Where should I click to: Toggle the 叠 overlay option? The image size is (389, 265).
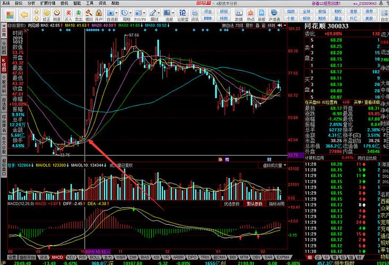click(x=258, y=25)
